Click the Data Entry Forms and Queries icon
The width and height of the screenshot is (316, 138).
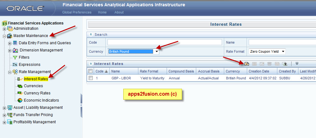coord(15,43)
